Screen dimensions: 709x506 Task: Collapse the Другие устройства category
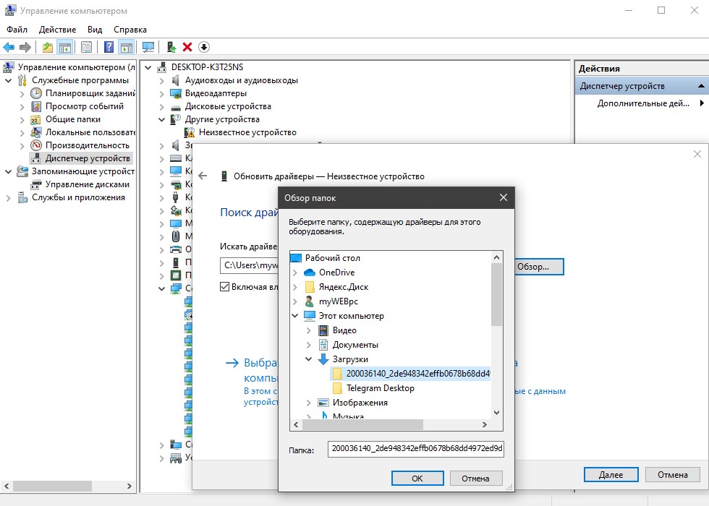tap(161, 119)
